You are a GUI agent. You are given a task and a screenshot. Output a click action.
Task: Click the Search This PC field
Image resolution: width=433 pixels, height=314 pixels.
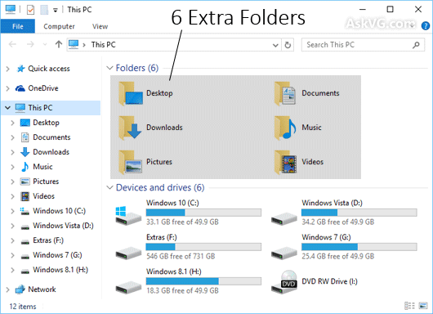(x=363, y=45)
